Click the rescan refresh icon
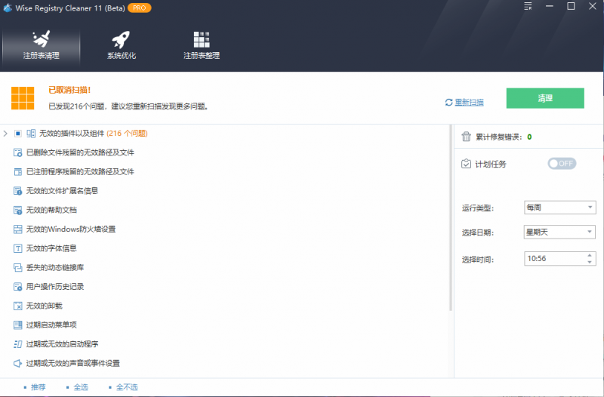 tap(448, 103)
